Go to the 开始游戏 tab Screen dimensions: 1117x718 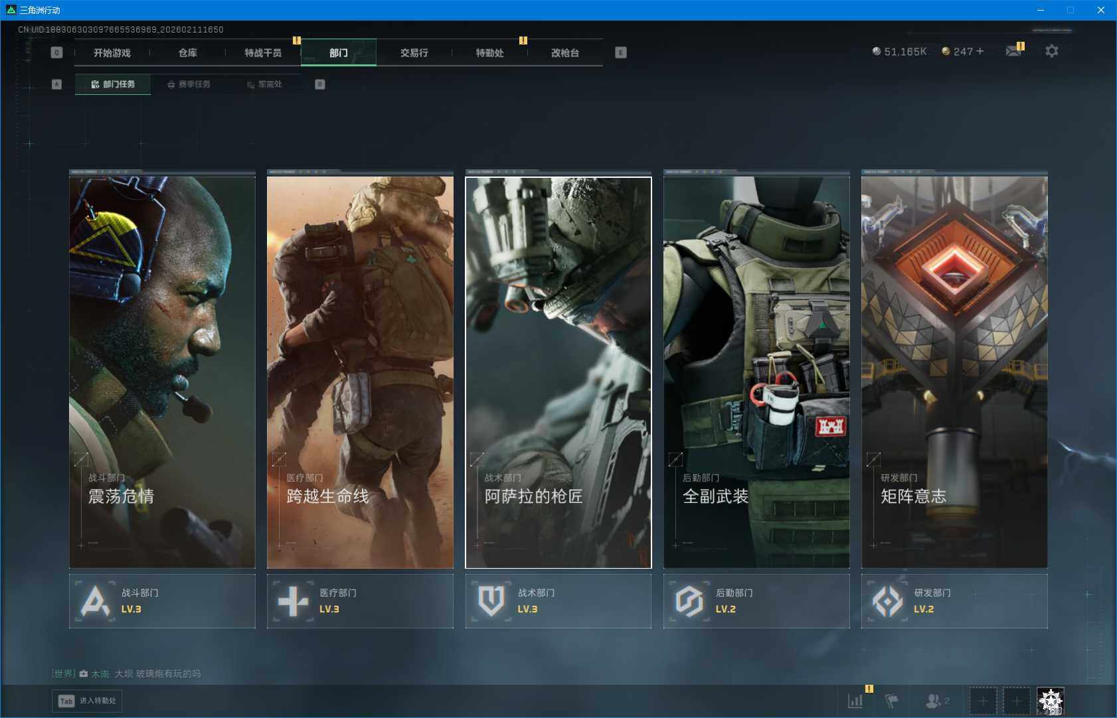tap(112, 52)
